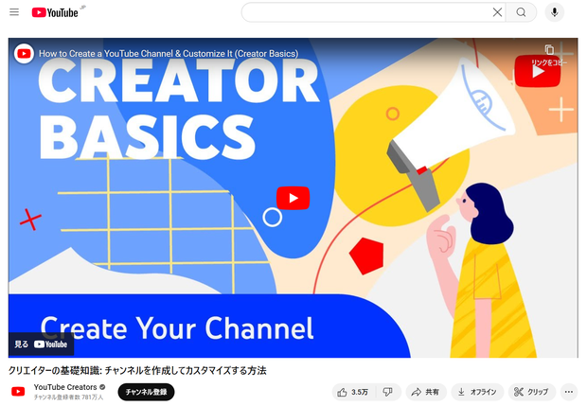Open the Japanese video title text
Viewport: 587px width, 406px height.
coord(137,370)
